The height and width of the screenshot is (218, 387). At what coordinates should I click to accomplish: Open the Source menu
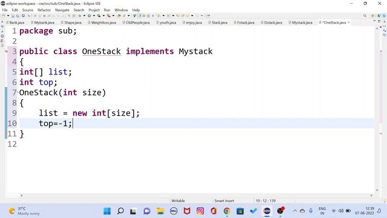(x=28, y=10)
